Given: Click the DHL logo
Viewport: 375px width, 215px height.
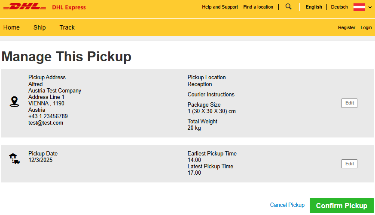Looking at the screenshot, I should click(27, 7).
